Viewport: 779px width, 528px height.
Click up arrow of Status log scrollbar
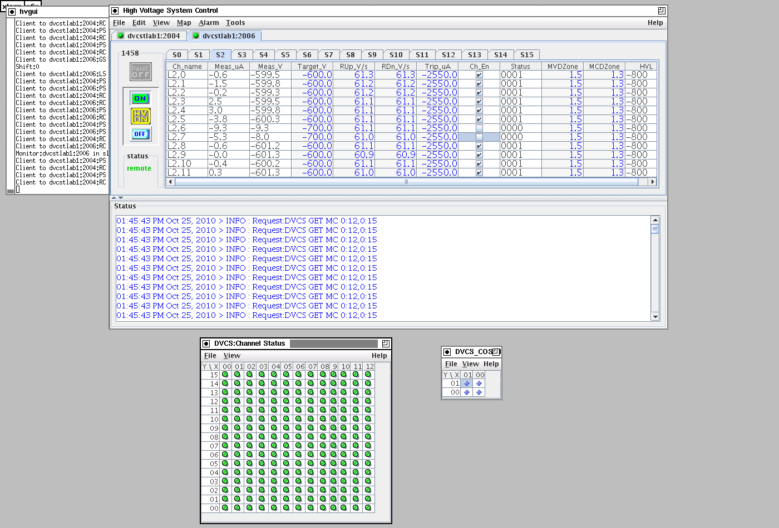pos(655,220)
